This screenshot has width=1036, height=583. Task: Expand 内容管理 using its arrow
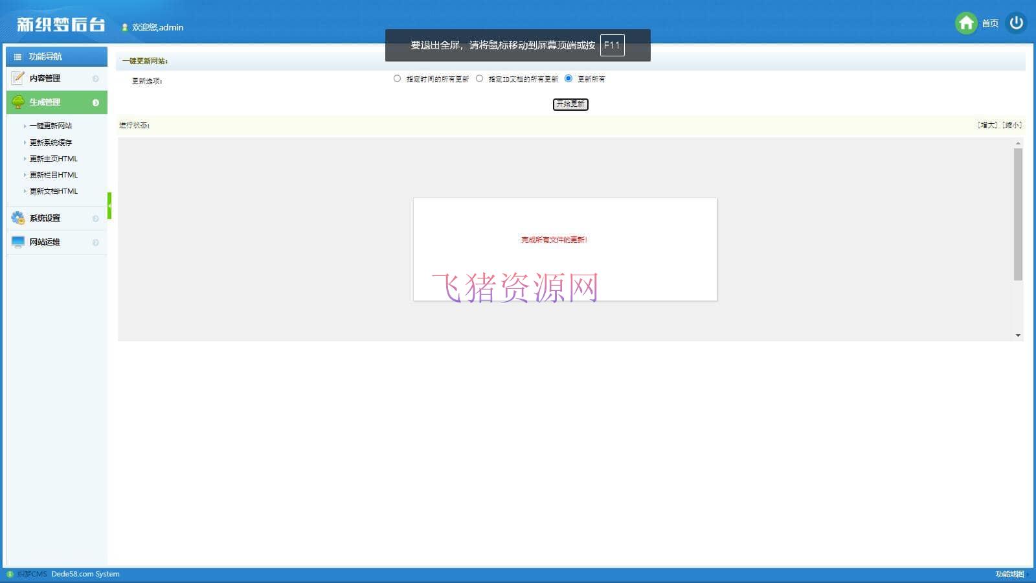point(96,78)
